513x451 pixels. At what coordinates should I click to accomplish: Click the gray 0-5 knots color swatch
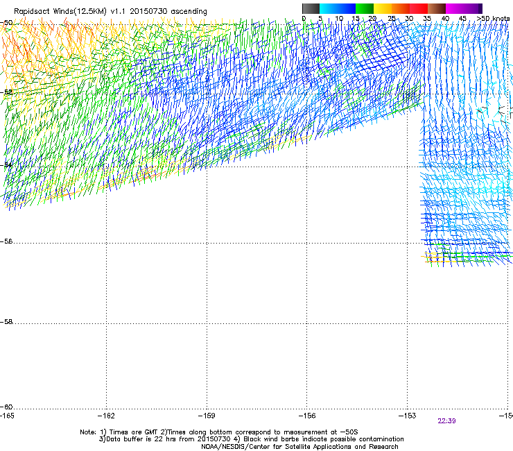pyautogui.click(x=311, y=8)
